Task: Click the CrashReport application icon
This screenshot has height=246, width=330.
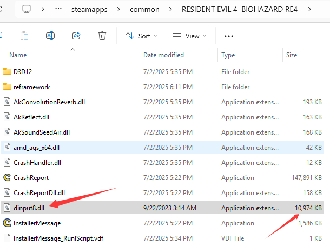Action: coord(7,178)
